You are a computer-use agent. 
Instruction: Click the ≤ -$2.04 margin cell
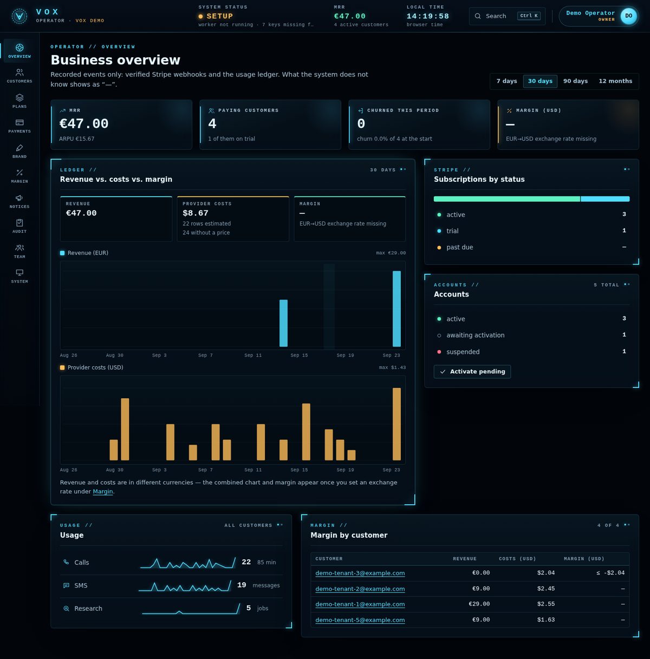[610, 573]
